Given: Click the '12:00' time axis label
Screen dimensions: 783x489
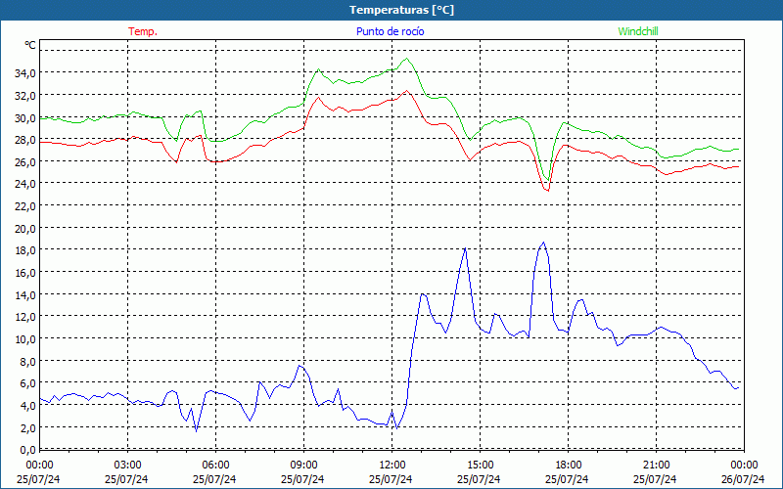Looking at the screenshot, I should pyautogui.click(x=392, y=466).
